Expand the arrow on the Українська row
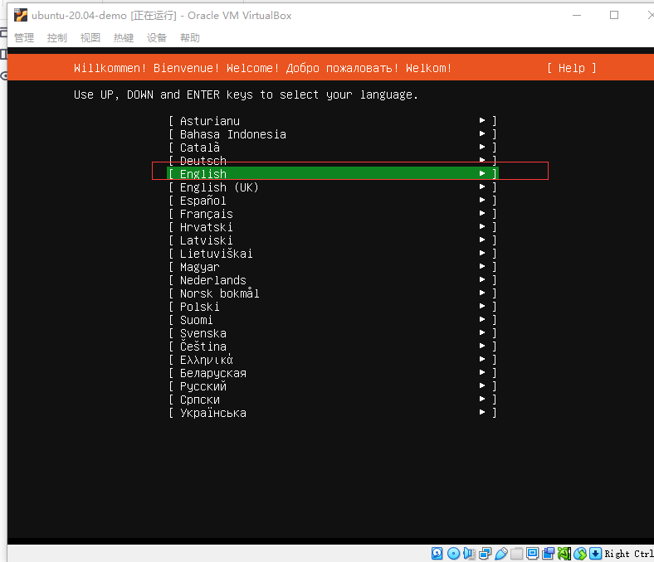This screenshot has width=654, height=562. (482, 413)
